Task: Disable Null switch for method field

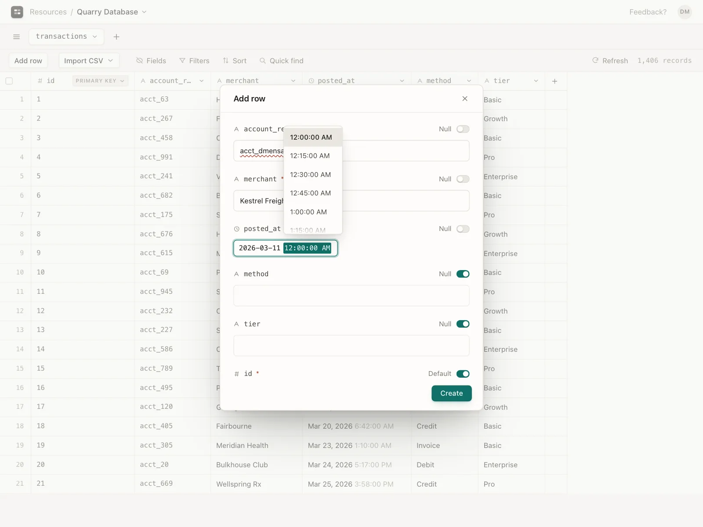Action: point(463,274)
